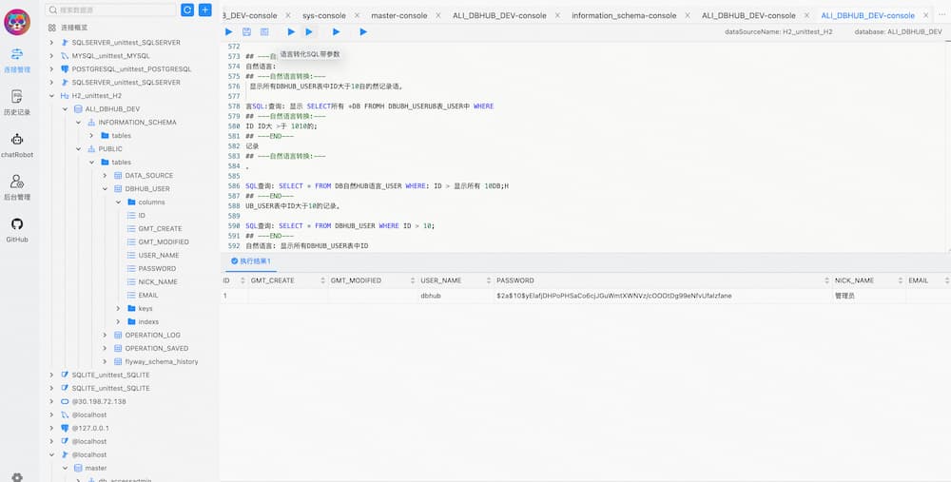Open the 历史记录 history page
The height and width of the screenshot is (482, 951).
(17, 104)
